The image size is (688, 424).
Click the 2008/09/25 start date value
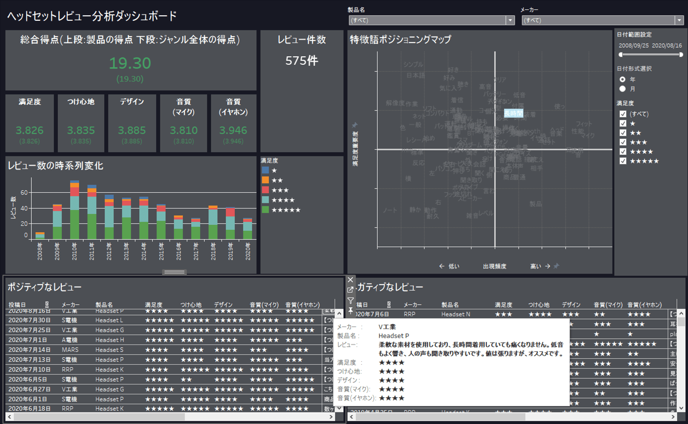[x=634, y=45]
